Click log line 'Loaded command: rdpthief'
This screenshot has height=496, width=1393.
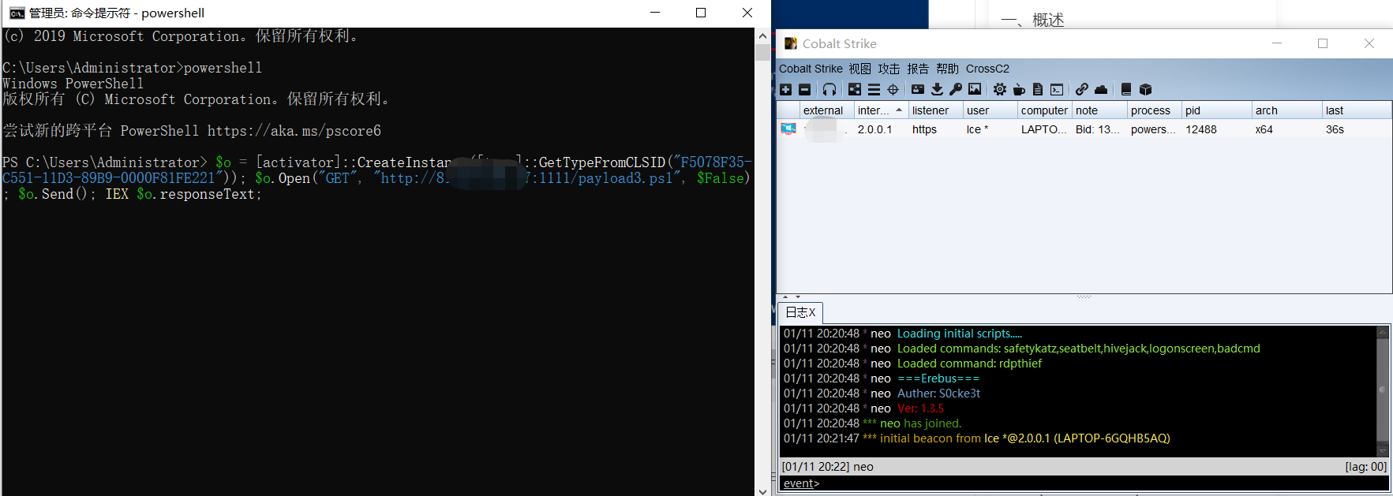pos(969,364)
